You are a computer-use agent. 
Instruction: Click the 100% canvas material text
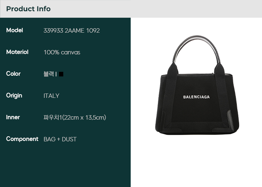tap(62, 53)
